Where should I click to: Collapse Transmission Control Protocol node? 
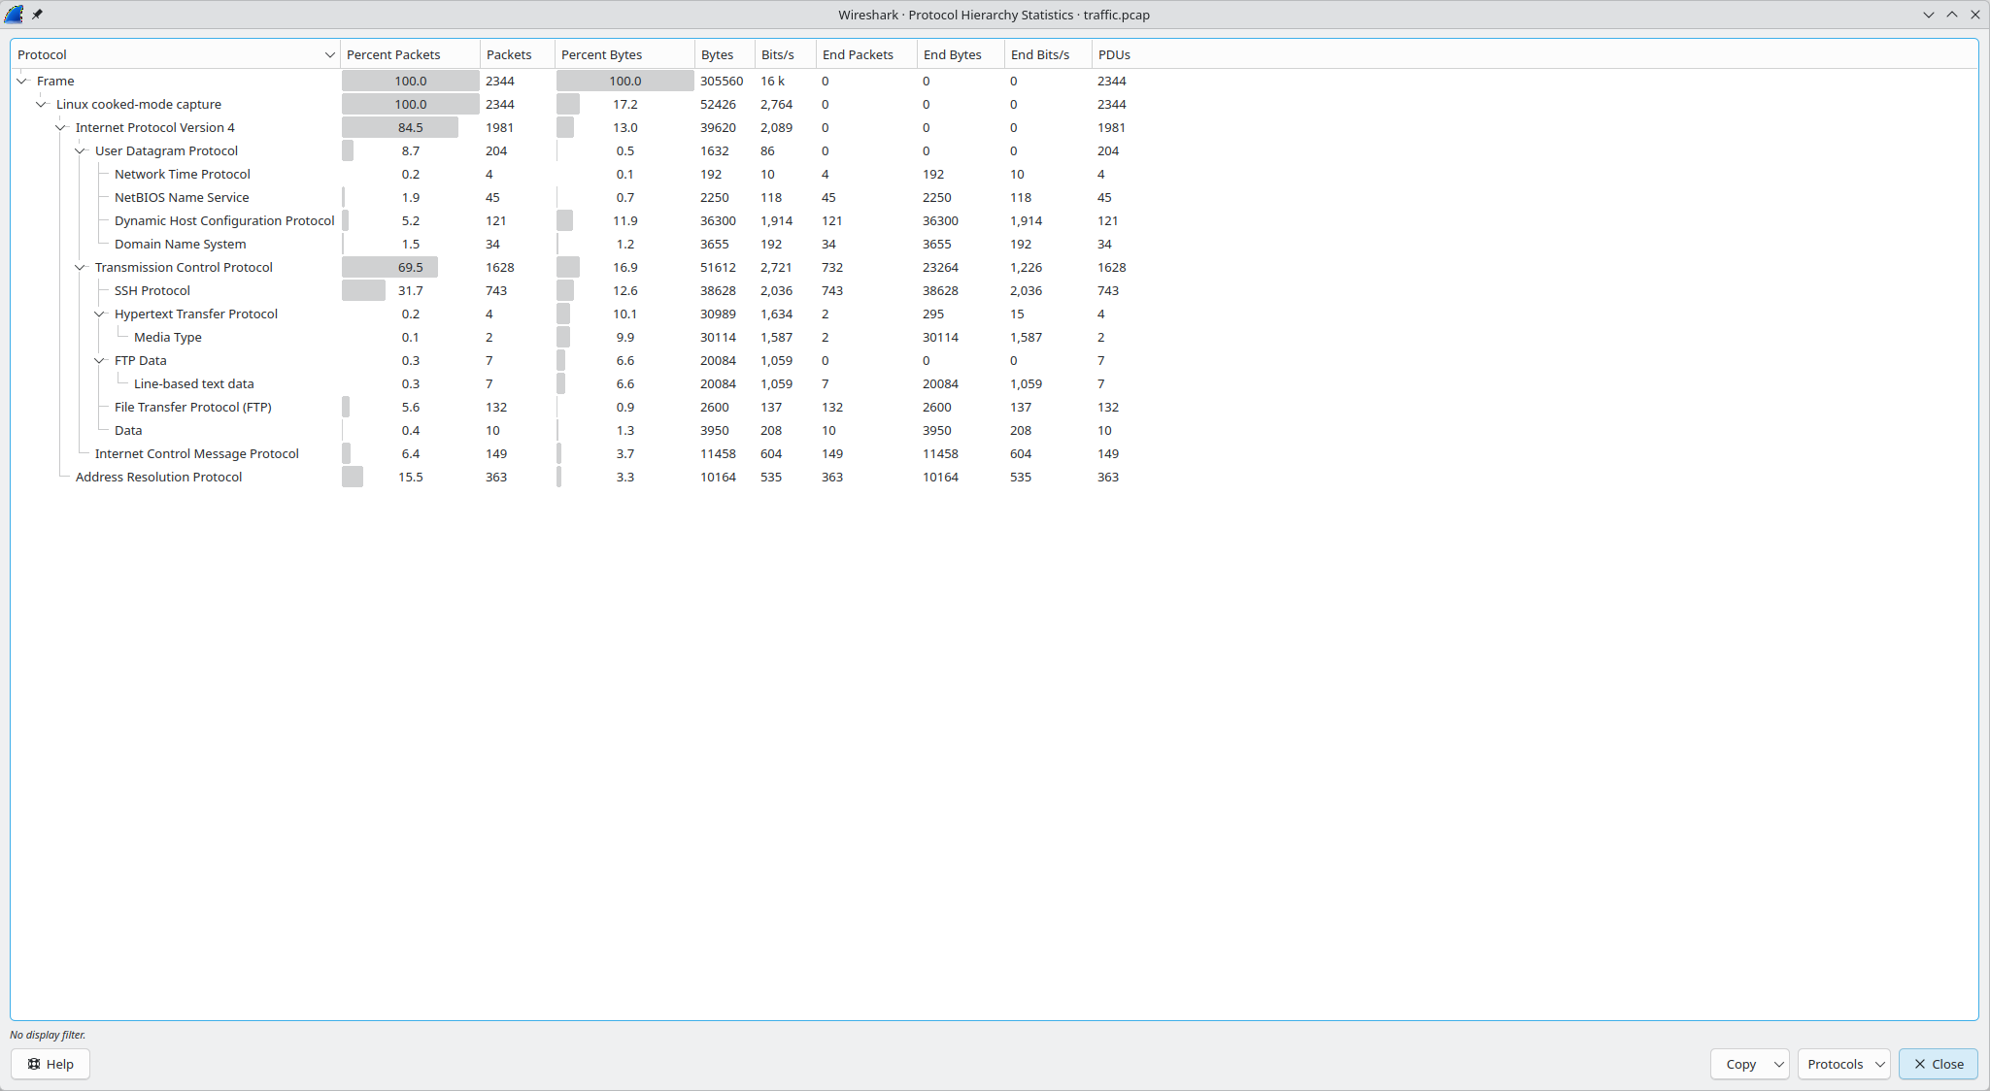pyautogui.click(x=81, y=267)
